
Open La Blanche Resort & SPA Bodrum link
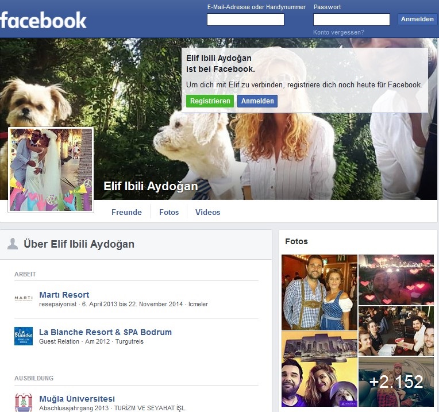105,332
